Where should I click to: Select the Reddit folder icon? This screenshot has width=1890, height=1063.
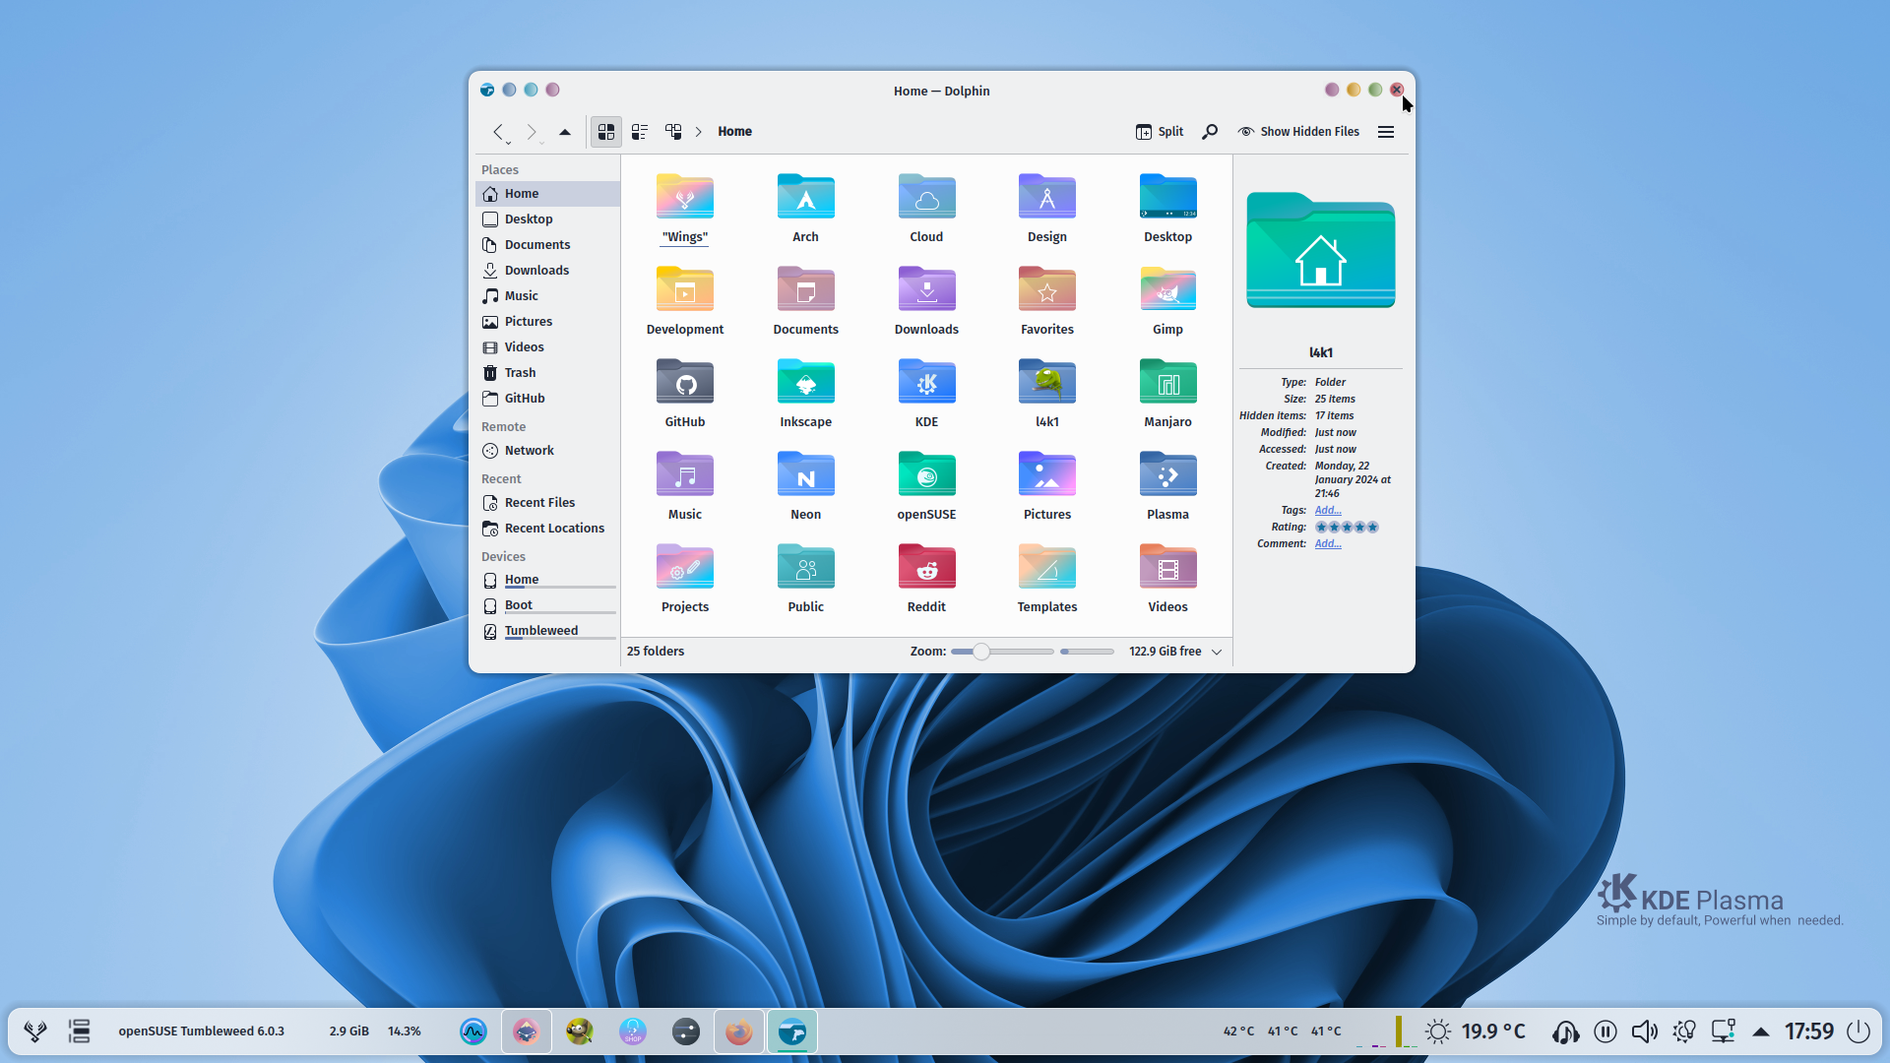coord(926,567)
